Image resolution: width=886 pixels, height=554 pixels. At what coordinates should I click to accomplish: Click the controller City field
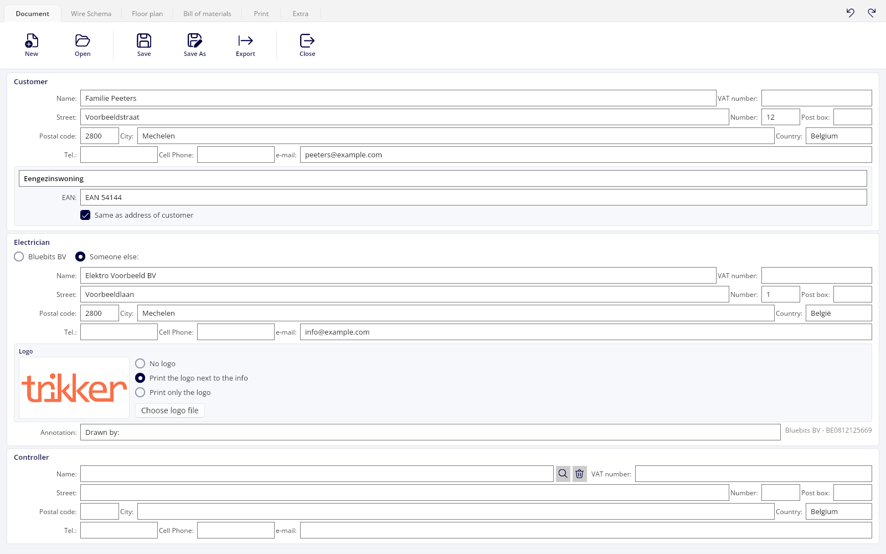(456, 511)
